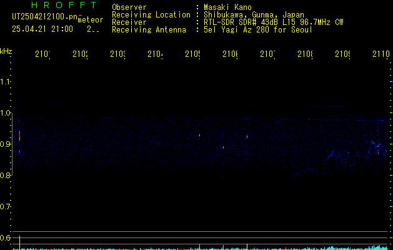Click the 2106 time axis marker
The image size is (393, 250).
(x=230, y=54)
